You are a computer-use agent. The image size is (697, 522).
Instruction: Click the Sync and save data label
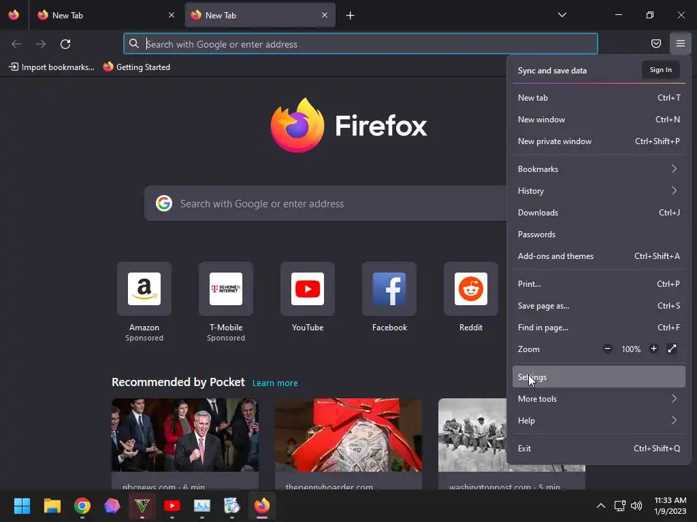tap(552, 71)
